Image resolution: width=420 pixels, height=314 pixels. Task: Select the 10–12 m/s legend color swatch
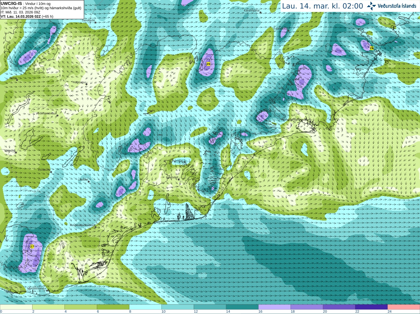(178, 307)
